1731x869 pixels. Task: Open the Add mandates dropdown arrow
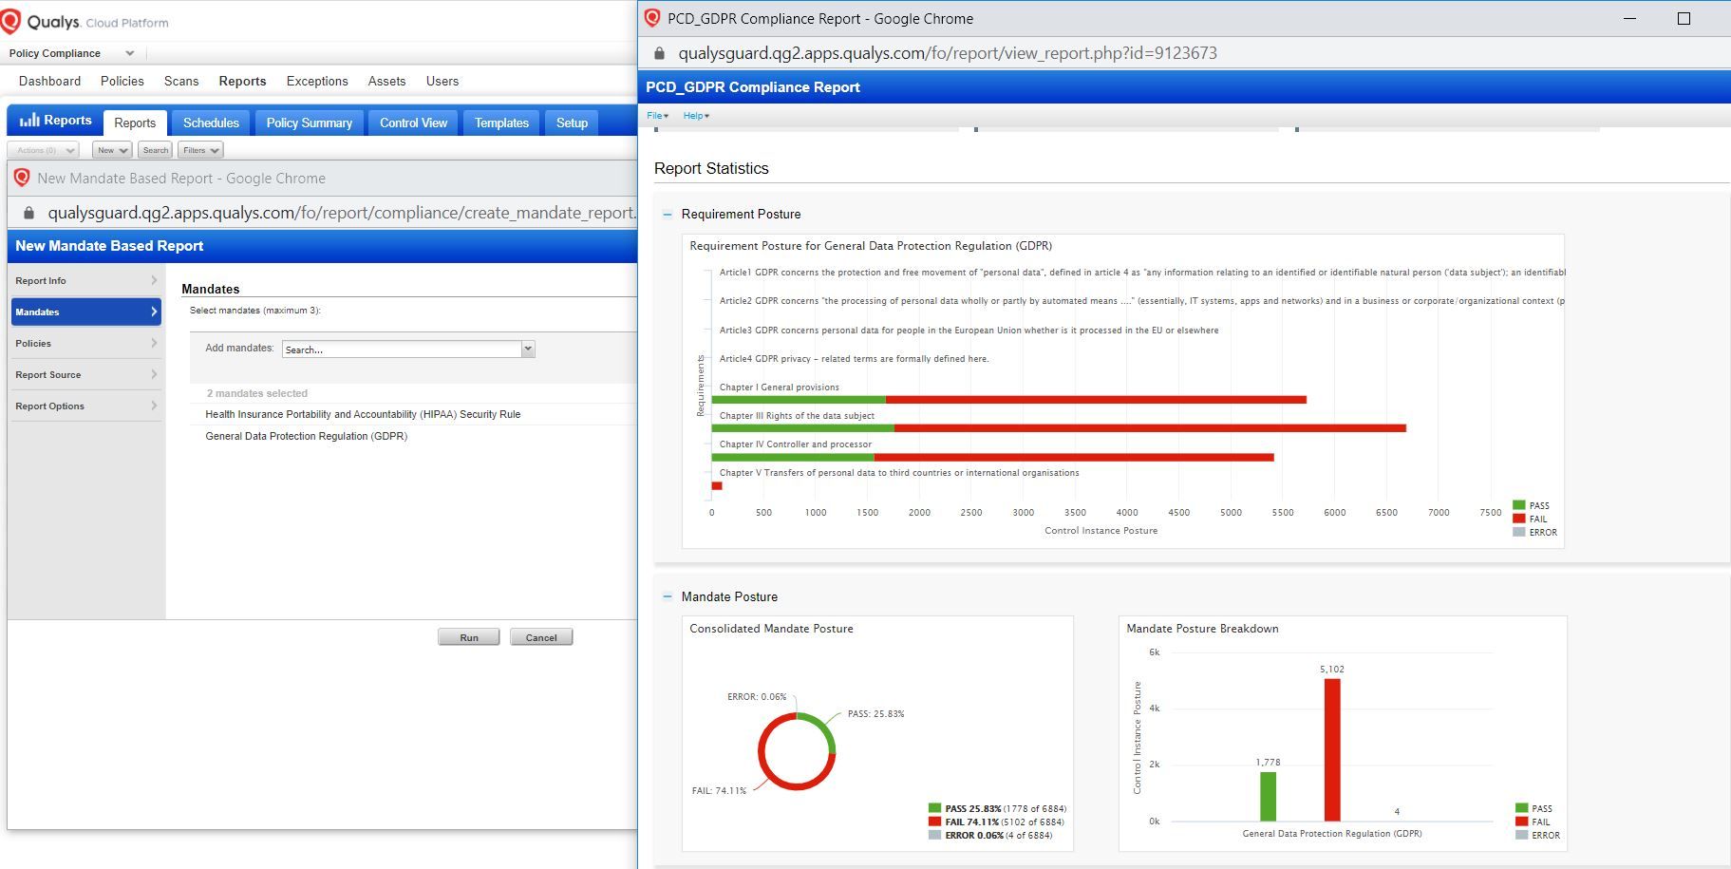[x=529, y=349]
